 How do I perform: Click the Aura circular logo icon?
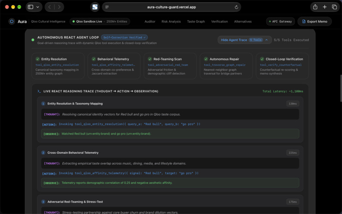[11, 21]
